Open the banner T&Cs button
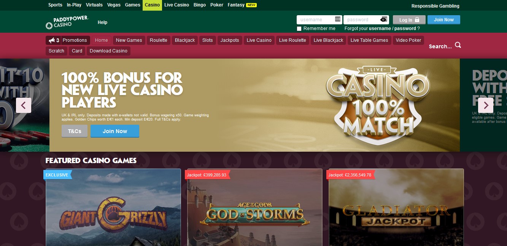The width and height of the screenshot is (507, 246). point(75,131)
